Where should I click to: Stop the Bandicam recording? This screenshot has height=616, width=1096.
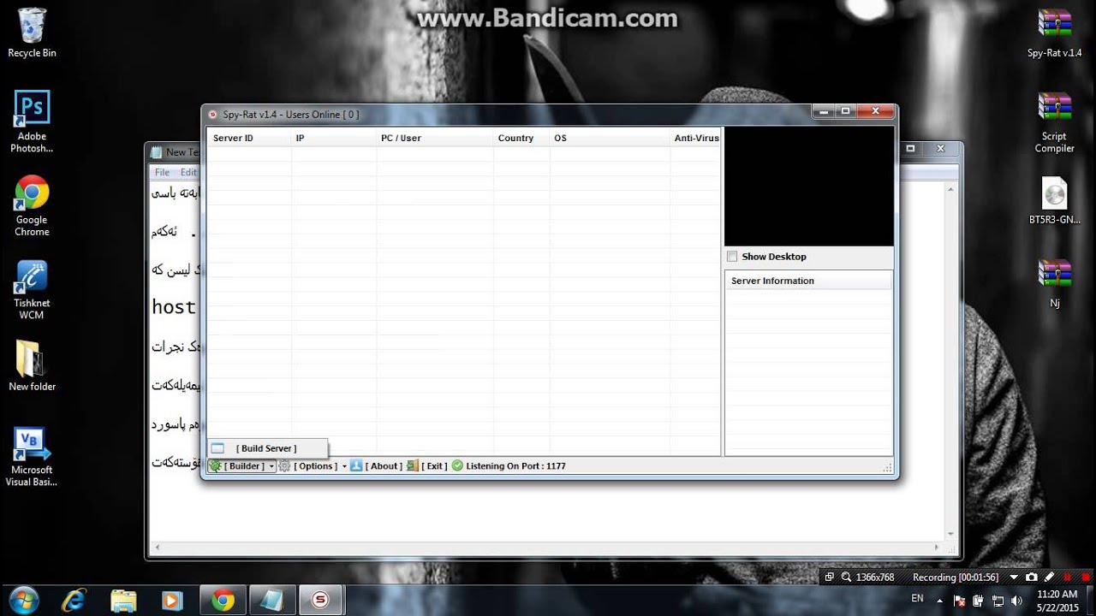(1086, 577)
